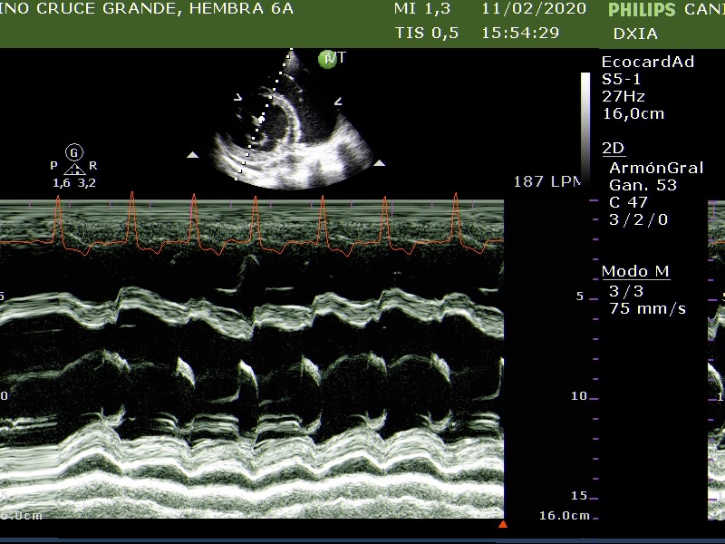This screenshot has height=544, width=725.
Task: Click the green P/T orientation marker
Action: coord(328,59)
